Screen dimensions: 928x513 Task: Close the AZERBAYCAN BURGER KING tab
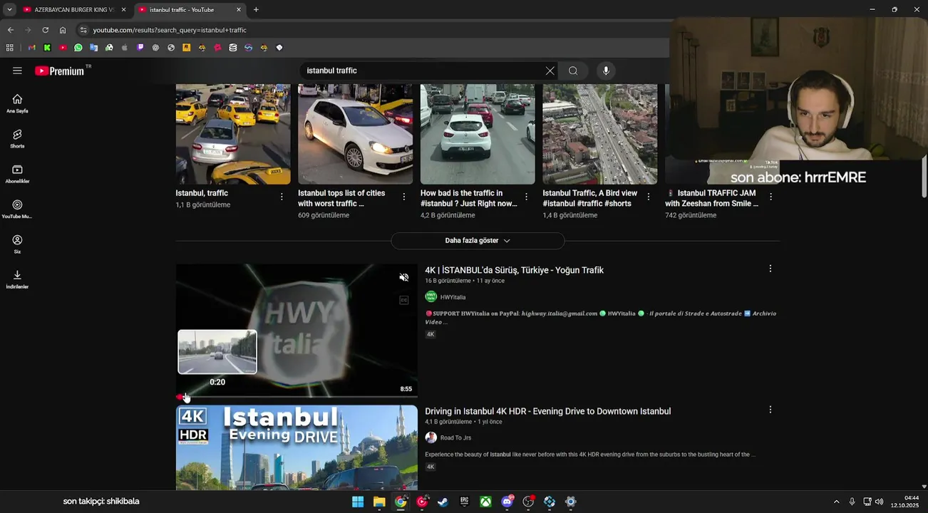pyautogui.click(x=123, y=10)
